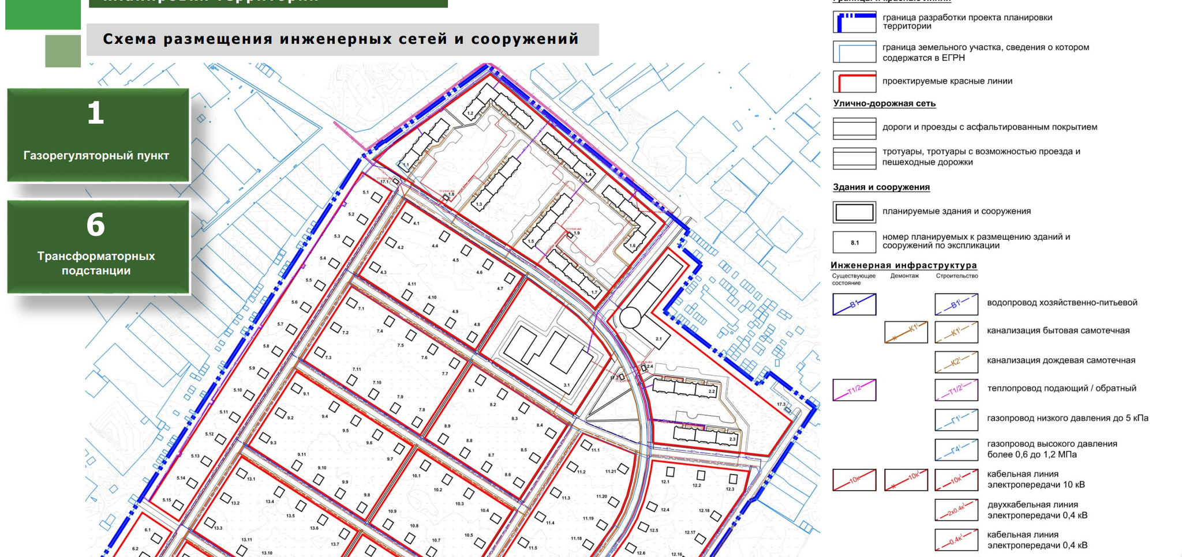Select the asphalt roads legend symbol

(854, 129)
